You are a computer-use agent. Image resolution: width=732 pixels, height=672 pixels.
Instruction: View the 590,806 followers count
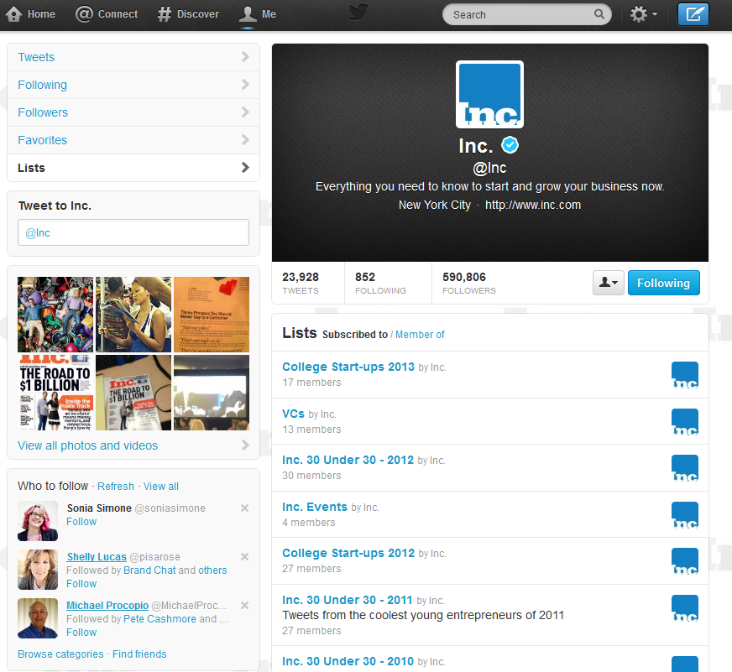[469, 283]
